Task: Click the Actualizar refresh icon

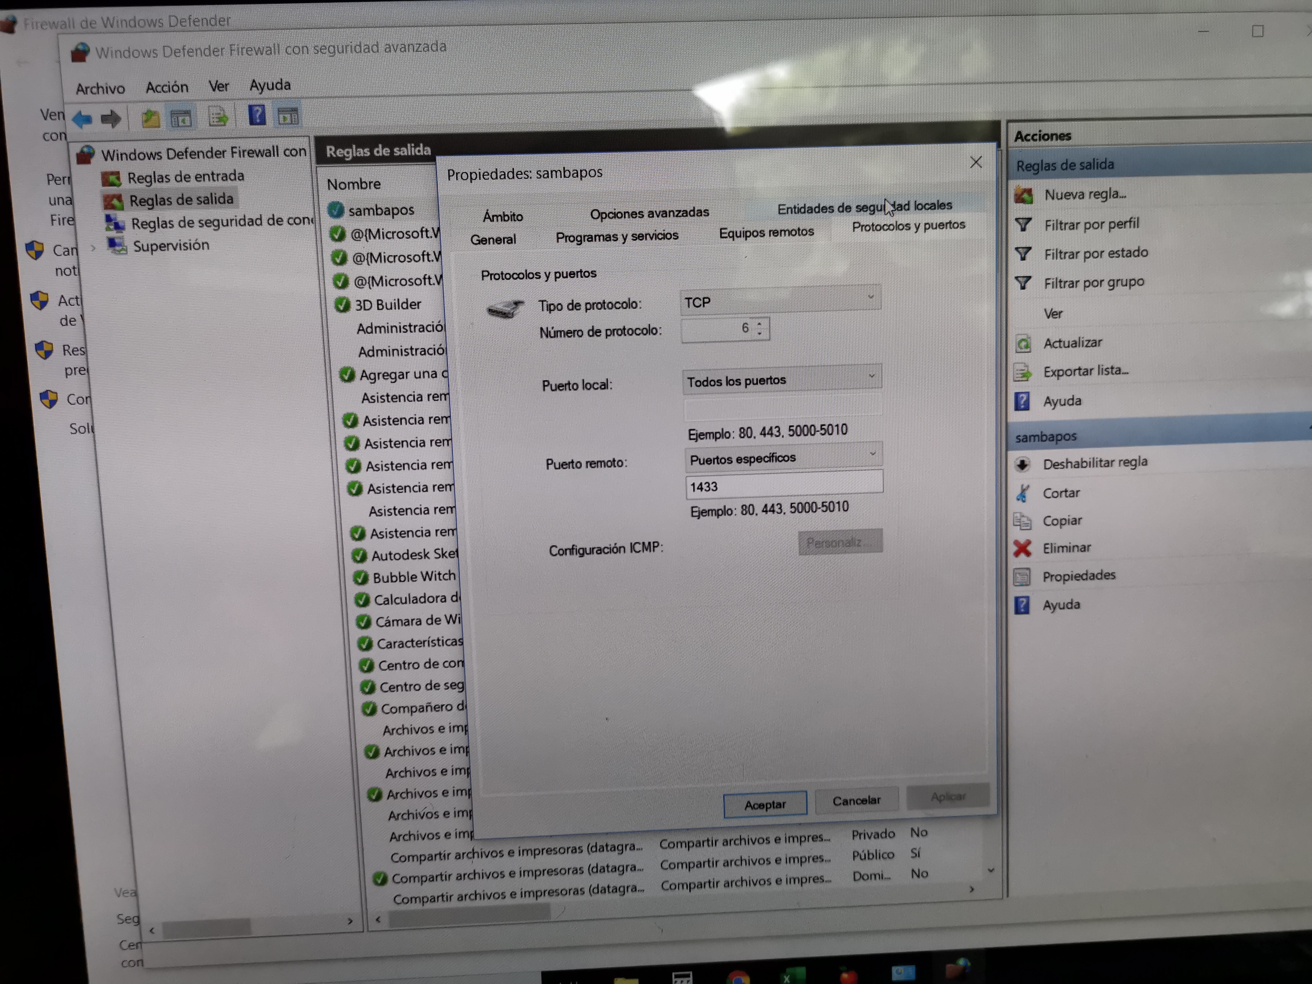Action: 1023,343
